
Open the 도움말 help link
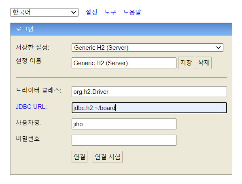click(x=132, y=12)
